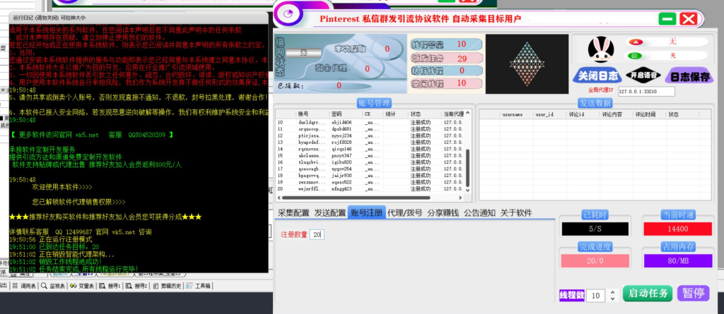Click the username column header in 发送数据
Screen dimensions: 724x314
tap(517, 114)
